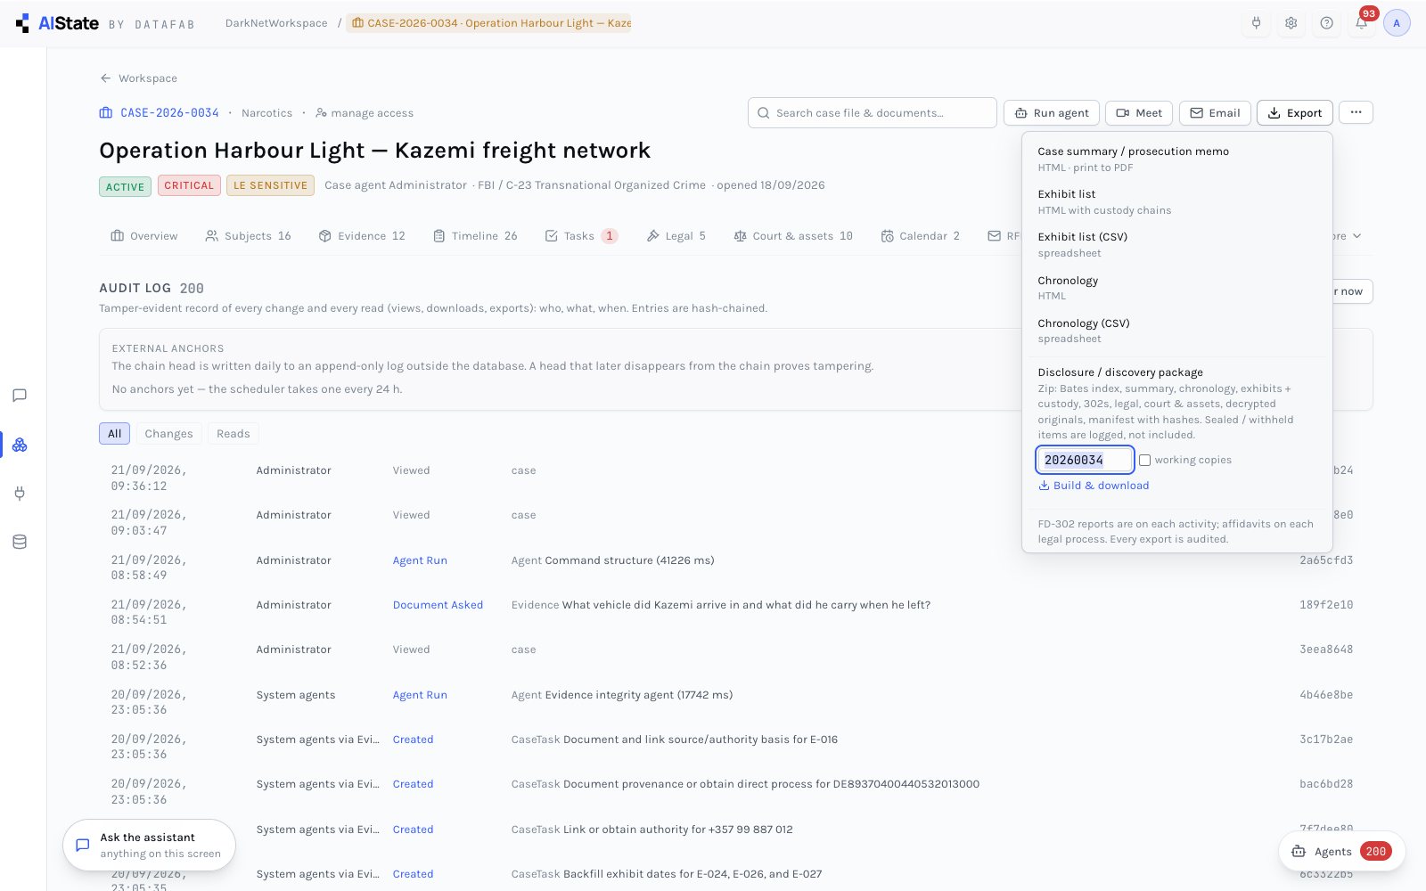This screenshot has width=1426, height=891.
Task: Click the Bates prefix field 20260034
Action: point(1085,460)
